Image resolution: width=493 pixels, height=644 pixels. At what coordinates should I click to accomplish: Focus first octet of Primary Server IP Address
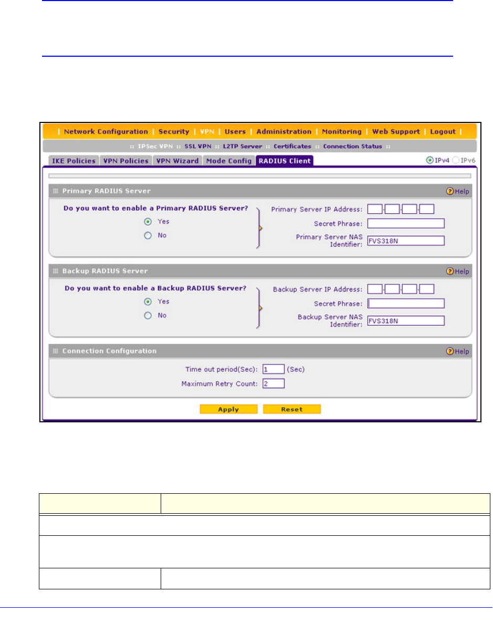point(375,209)
